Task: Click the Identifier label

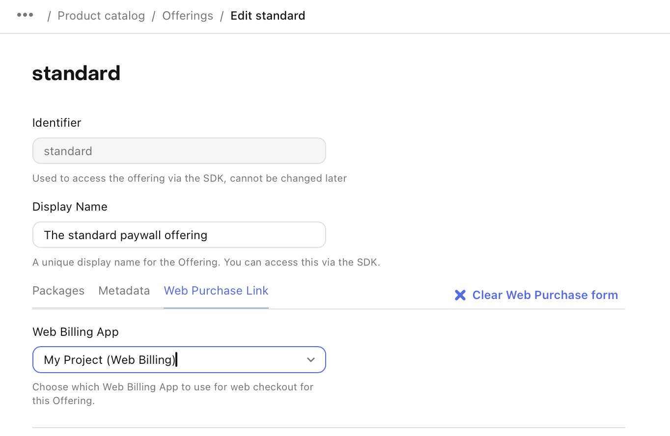Action: point(57,123)
